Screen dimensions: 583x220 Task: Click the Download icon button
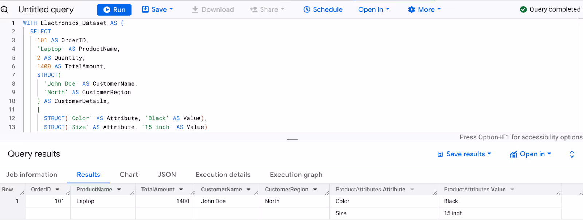pos(195,9)
